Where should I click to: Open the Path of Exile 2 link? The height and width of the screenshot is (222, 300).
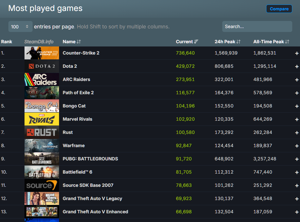click(x=78, y=93)
